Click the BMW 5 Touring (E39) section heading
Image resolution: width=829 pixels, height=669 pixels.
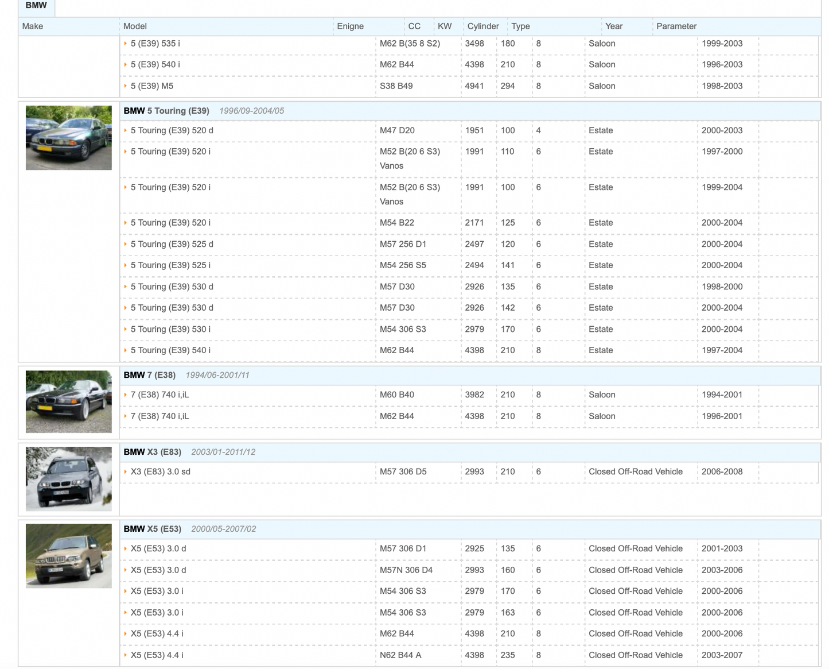166,111
